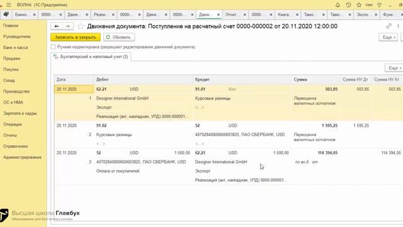The height and width of the screenshot is (227, 403).
Task: Open the main hamburger menu
Action: click(8, 5)
